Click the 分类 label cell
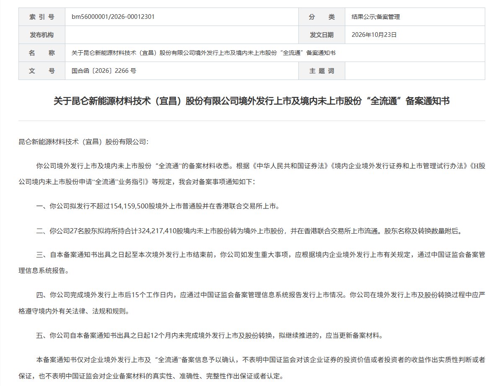Viewport: 489px width, 386px height. coord(321,17)
